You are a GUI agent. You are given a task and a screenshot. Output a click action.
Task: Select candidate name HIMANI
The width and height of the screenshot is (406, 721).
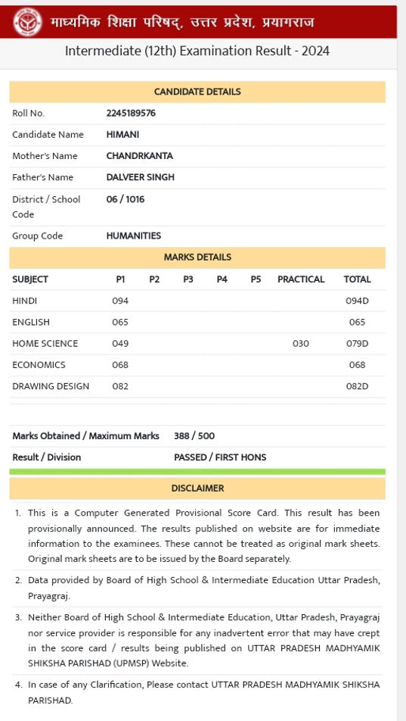coord(122,135)
